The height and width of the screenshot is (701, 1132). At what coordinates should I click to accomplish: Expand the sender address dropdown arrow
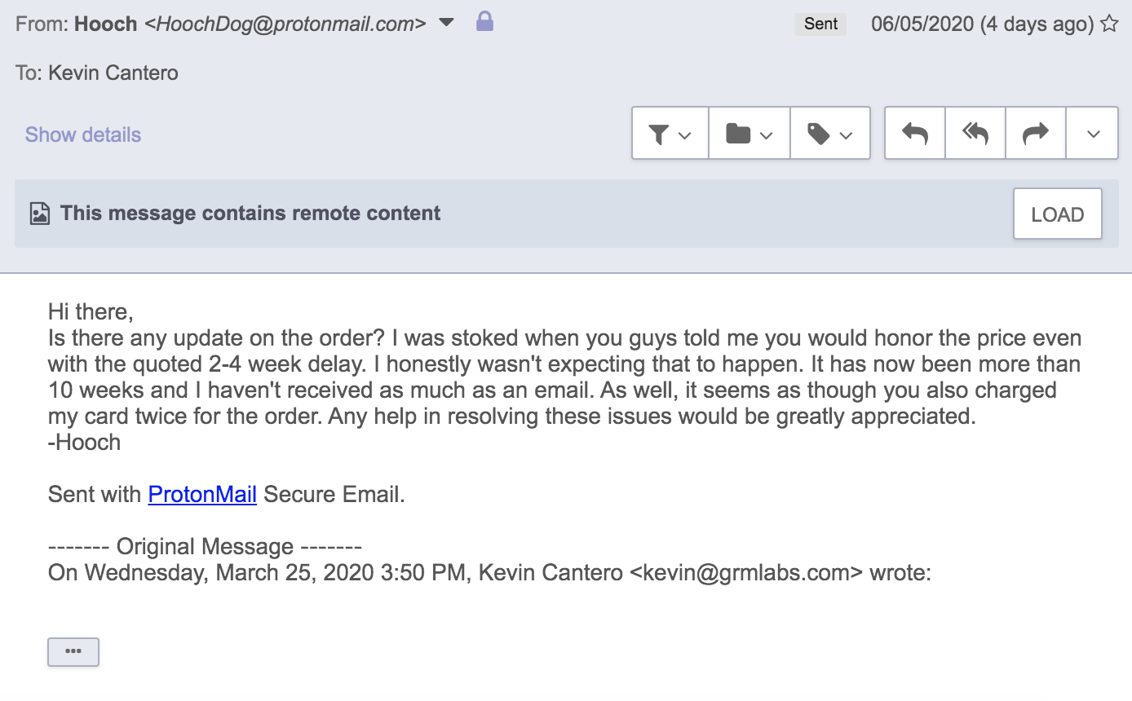(x=446, y=23)
